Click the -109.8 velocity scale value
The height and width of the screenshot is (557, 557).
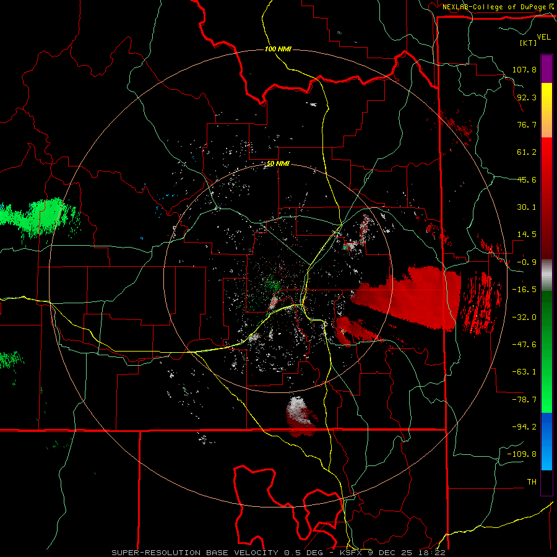point(522,454)
